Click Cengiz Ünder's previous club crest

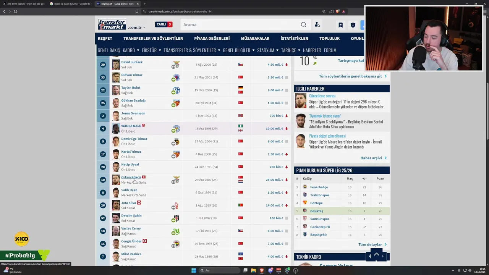click(176, 244)
